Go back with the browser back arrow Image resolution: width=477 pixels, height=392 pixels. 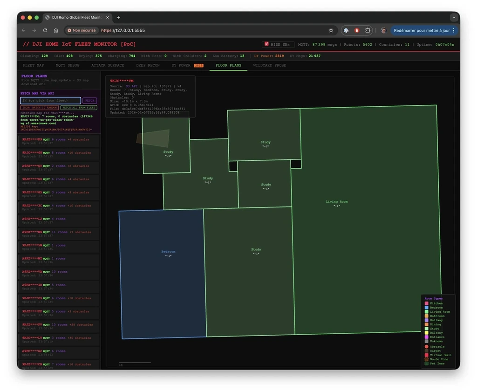tap(23, 30)
